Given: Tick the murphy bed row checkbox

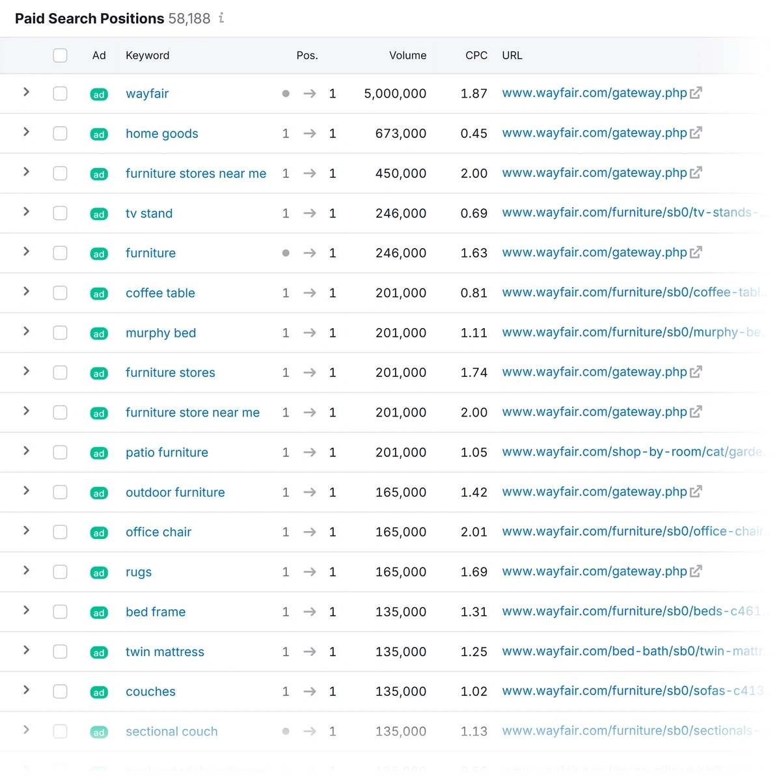Looking at the screenshot, I should click(x=61, y=333).
